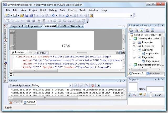The height and width of the screenshot is (113, 168).
Task: Open the Build menu
Action: pos(43,10)
